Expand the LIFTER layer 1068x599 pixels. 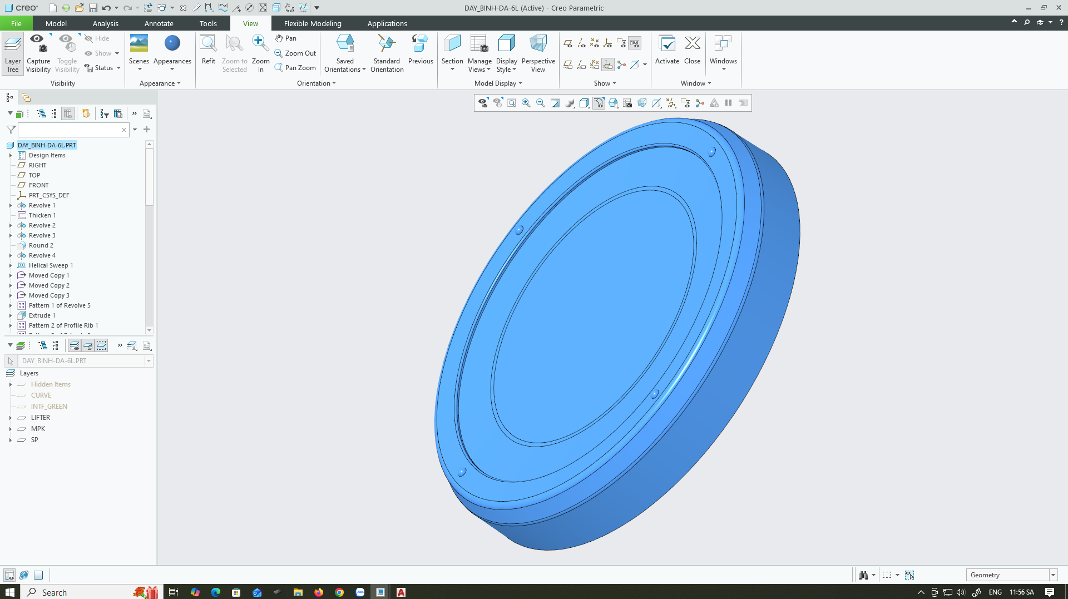tap(10, 418)
